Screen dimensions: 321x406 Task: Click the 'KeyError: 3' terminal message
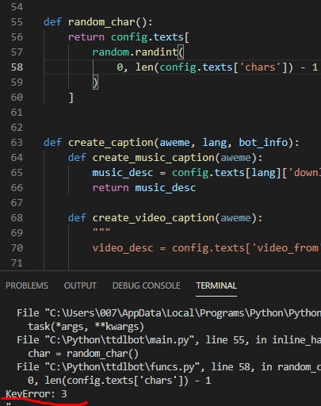(x=36, y=394)
